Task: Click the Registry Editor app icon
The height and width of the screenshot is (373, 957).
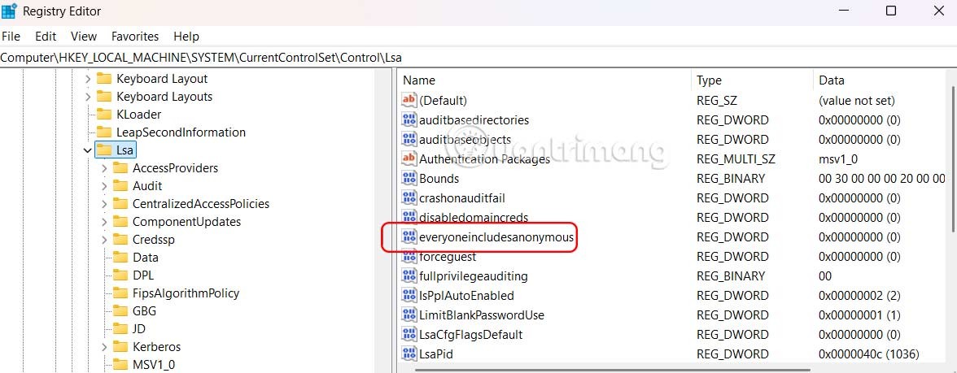Action: pyautogui.click(x=9, y=11)
